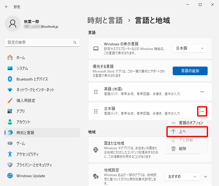This screenshot has width=219, height=186.
Task: Click the 地域設定 format icon
Action: (96, 176)
